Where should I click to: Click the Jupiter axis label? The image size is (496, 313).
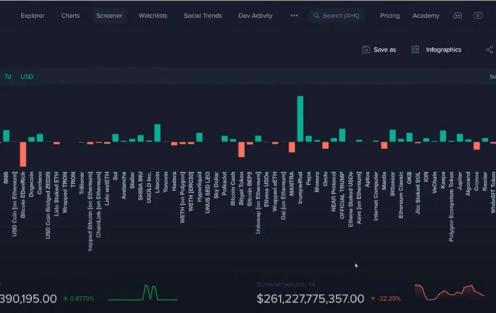[x=459, y=180]
